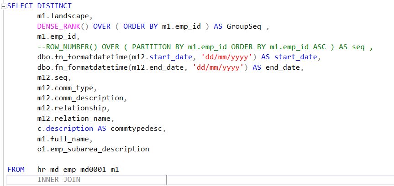394x186 pixels.
Task: Collapse the SELECT statement code block
Action: point(3,6)
